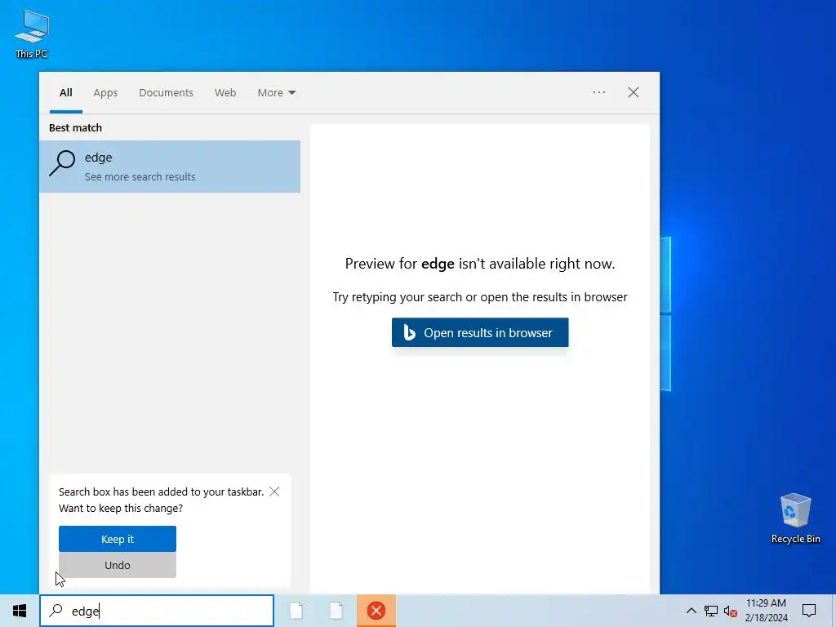
Task: Dismiss the search box notification
Action: tap(274, 491)
